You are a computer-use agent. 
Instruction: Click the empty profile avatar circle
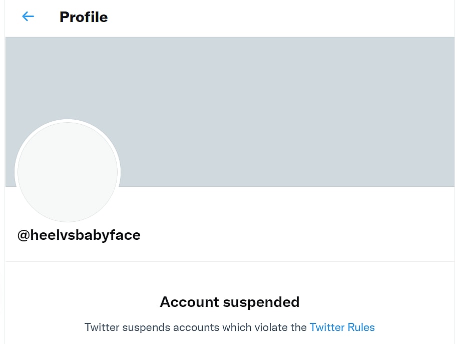[x=68, y=172]
